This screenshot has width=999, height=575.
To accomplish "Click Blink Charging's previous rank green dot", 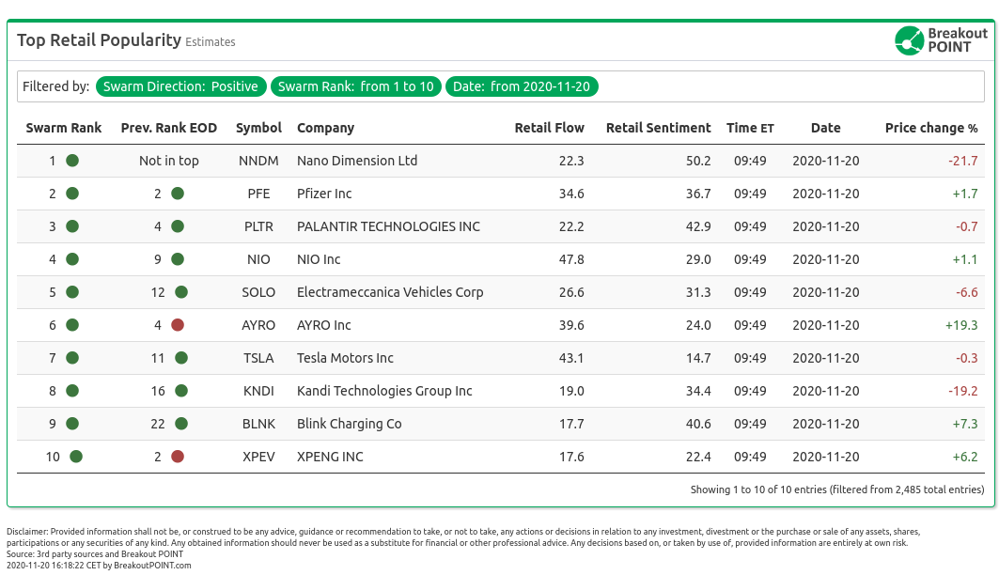I will click(181, 424).
